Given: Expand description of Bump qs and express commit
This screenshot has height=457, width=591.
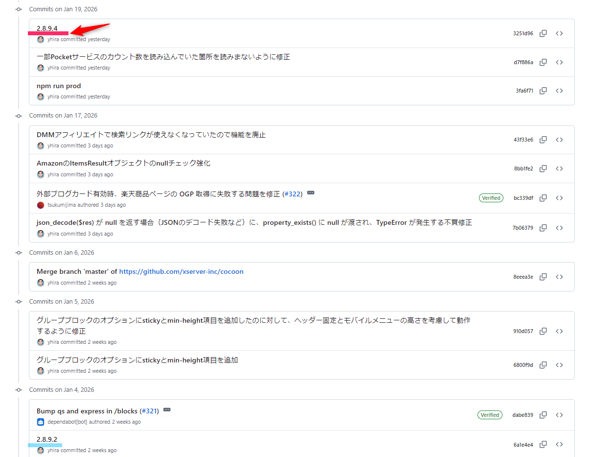Looking at the screenshot, I should coord(167,409).
